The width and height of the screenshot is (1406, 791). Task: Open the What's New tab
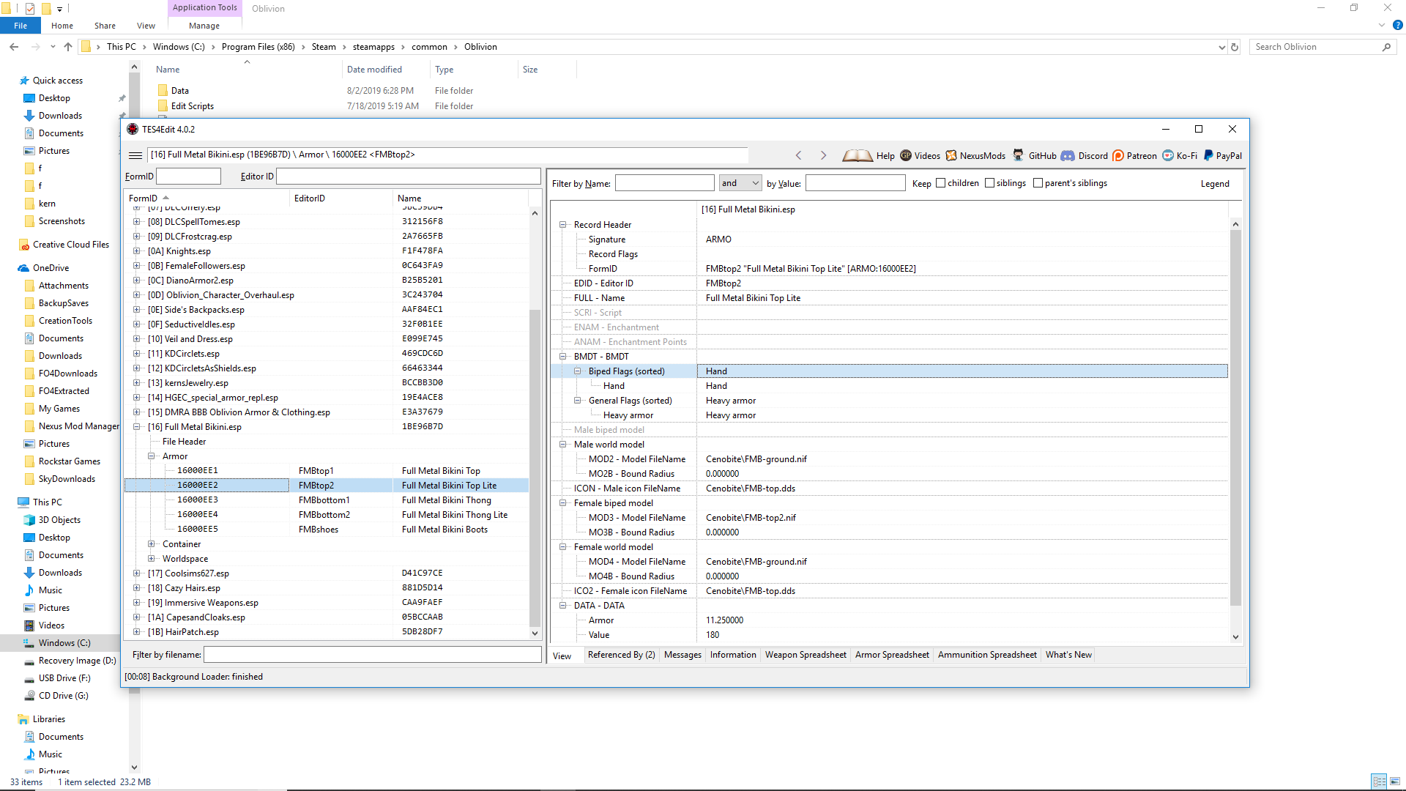click(1068, 655)
